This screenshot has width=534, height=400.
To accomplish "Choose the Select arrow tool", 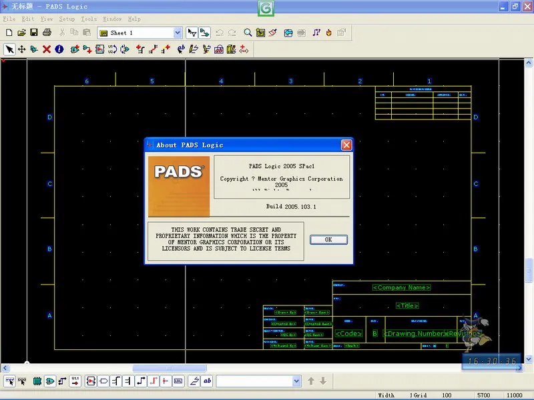I will pos(9,49).
